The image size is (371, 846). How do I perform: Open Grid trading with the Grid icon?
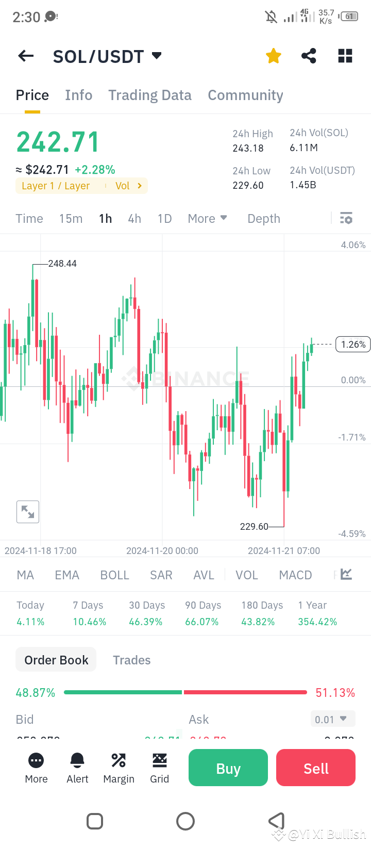(x=160, y=768)
